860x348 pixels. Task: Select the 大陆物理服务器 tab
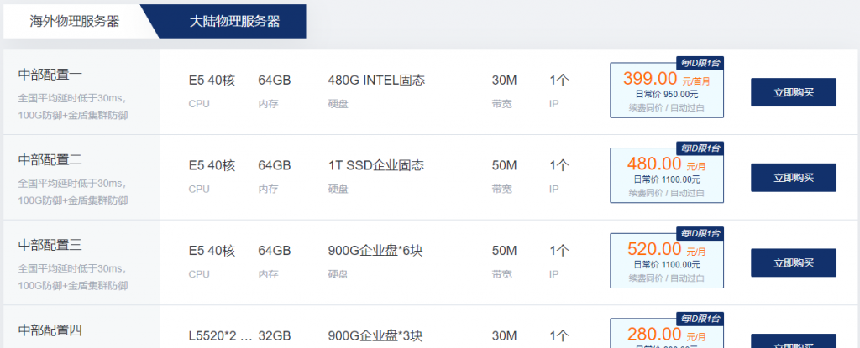(x=235, y=21)
